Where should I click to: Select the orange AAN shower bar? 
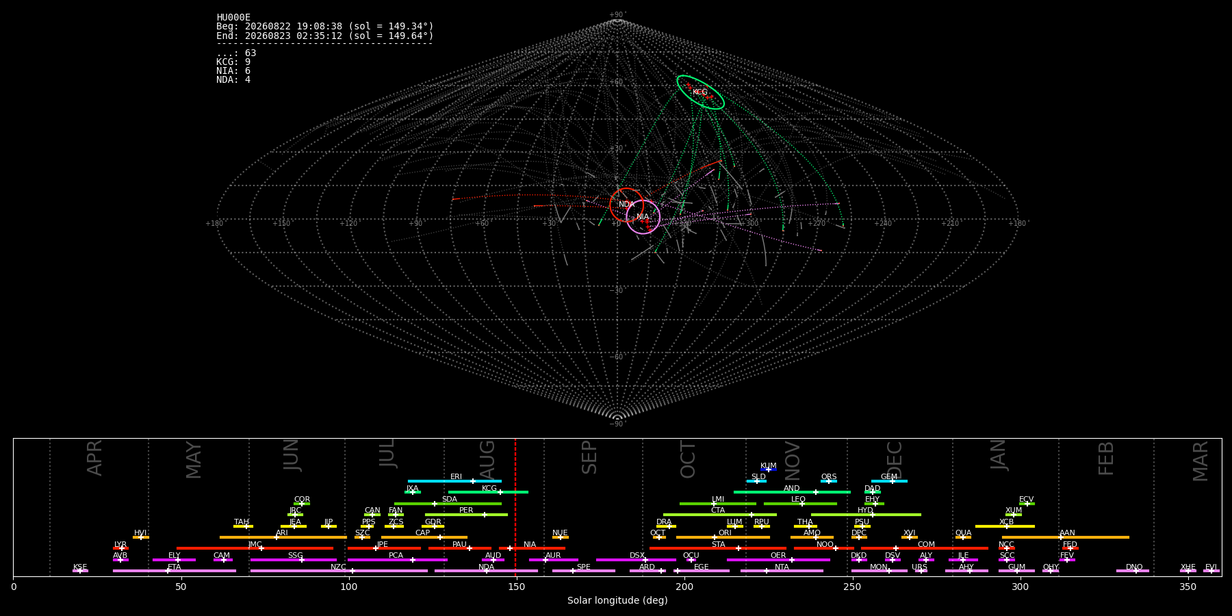[1066, 537]
